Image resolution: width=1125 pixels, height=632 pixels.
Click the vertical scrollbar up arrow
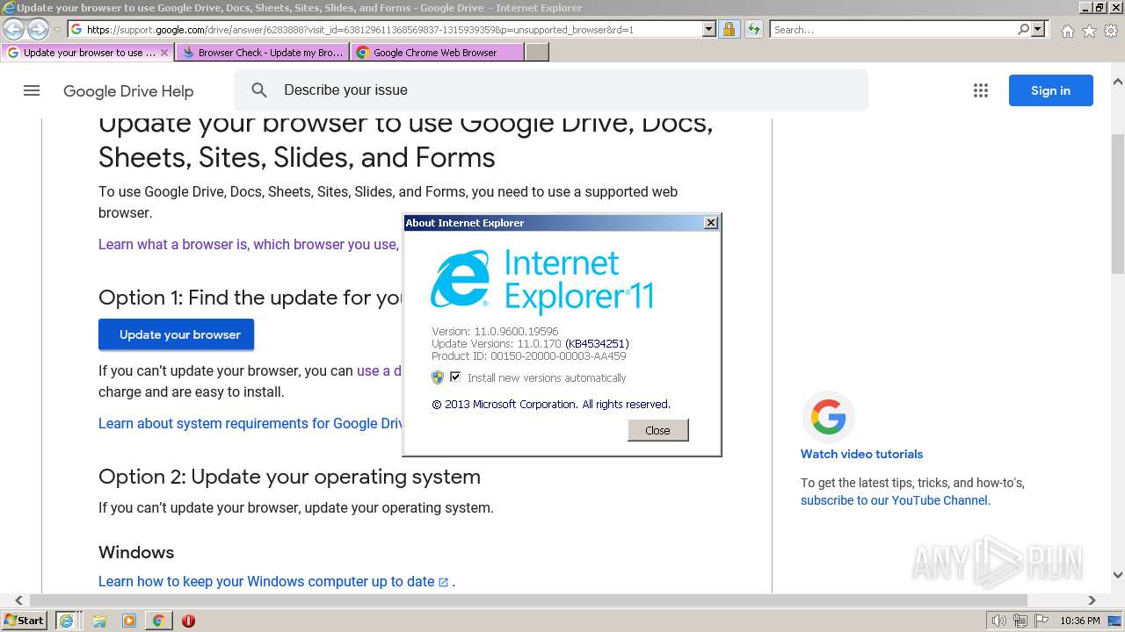pyautogui.click(x=1118, y=82)
